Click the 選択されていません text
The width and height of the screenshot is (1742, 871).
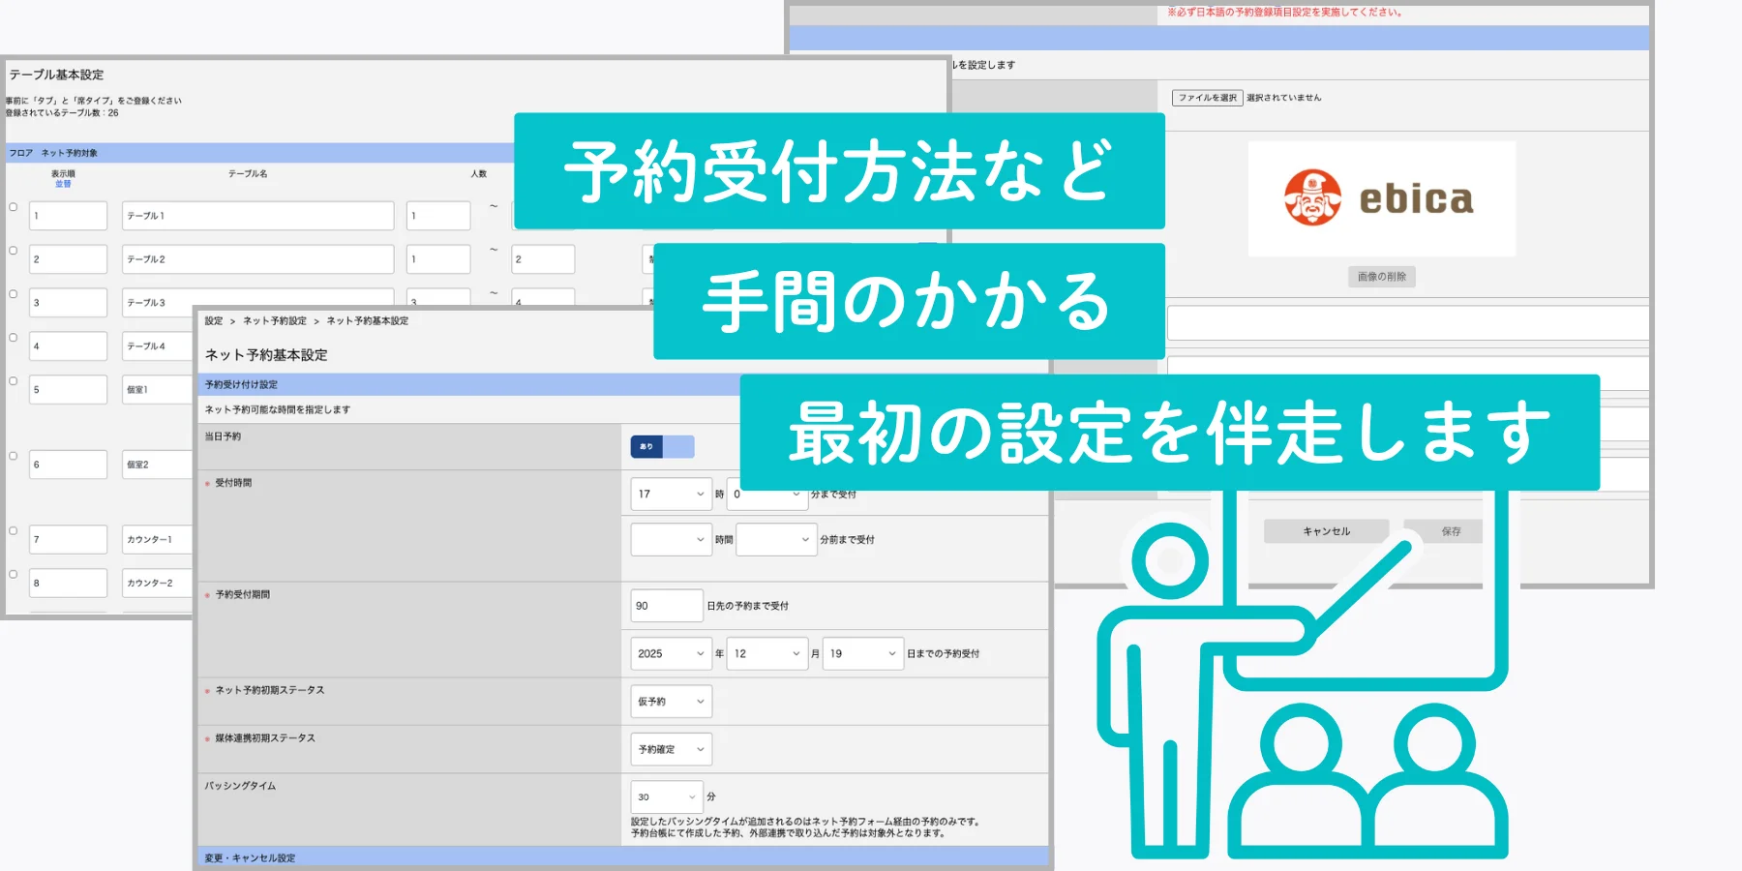pyautogui.click(x=1283, y=98)
